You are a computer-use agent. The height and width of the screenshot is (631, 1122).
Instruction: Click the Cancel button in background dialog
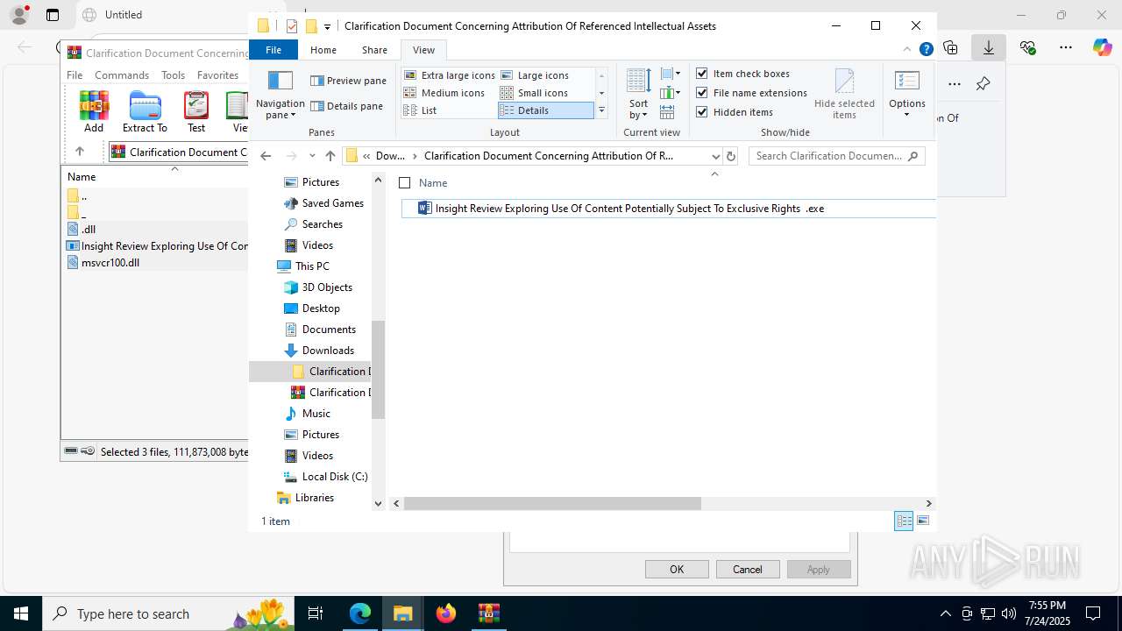coord(748,569)
